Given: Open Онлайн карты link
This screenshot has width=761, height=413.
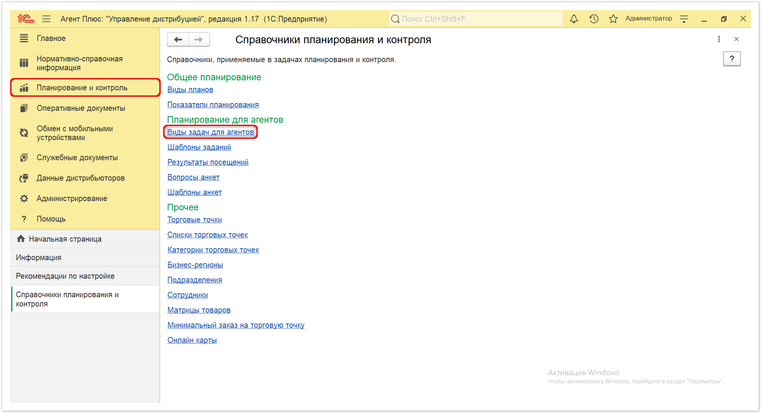Looking at the screenshot, I should 192,340.
